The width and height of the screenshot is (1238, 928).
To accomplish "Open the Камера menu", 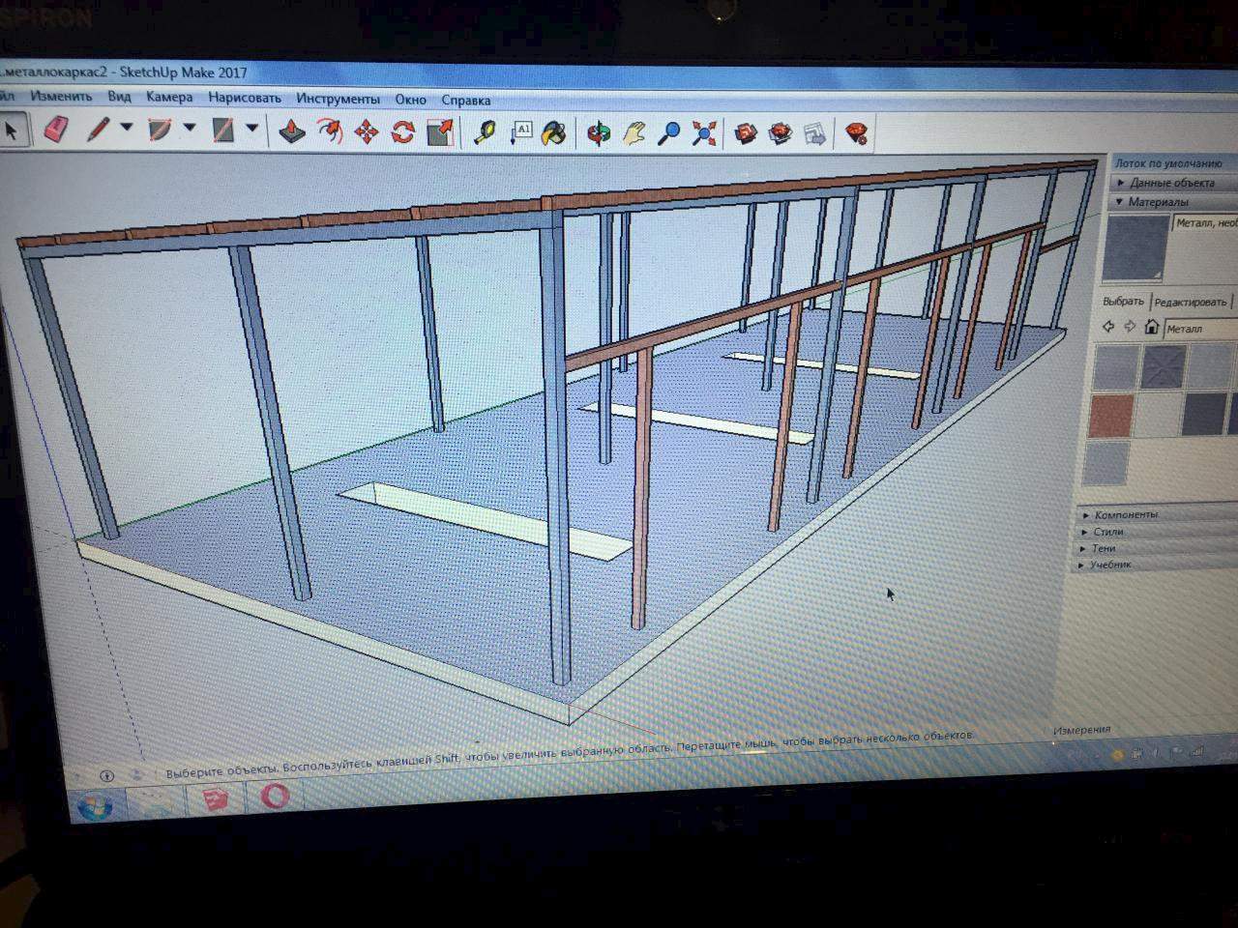I will coord(169,97).
